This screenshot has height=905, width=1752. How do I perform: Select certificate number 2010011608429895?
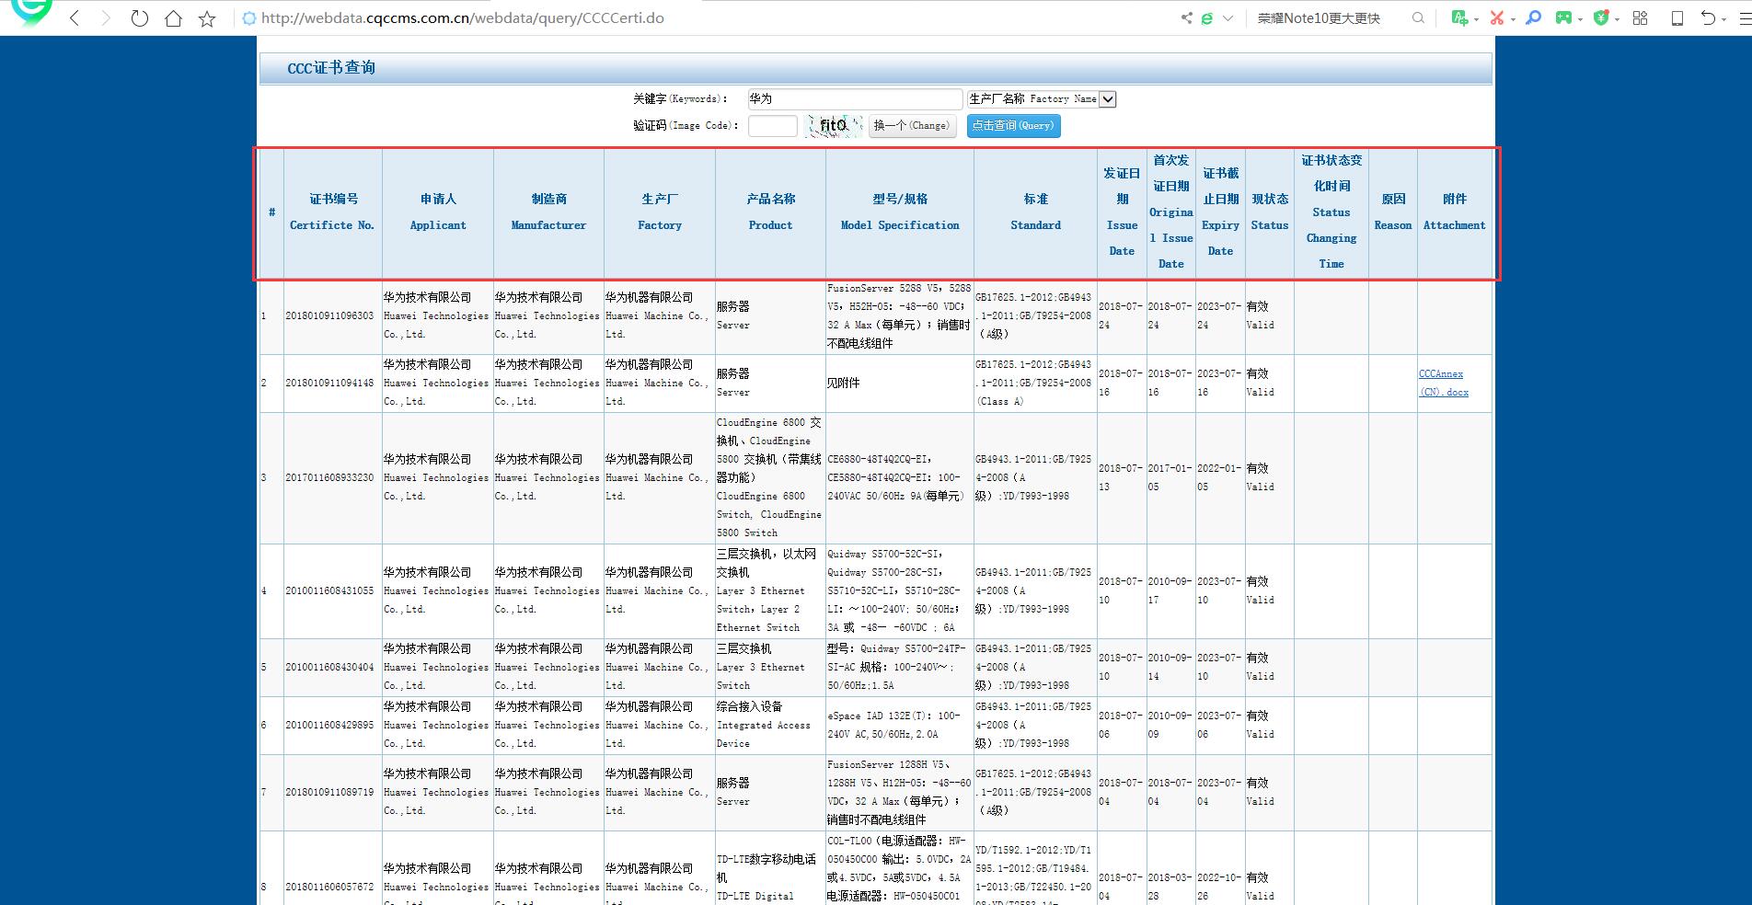coord(329,726)
